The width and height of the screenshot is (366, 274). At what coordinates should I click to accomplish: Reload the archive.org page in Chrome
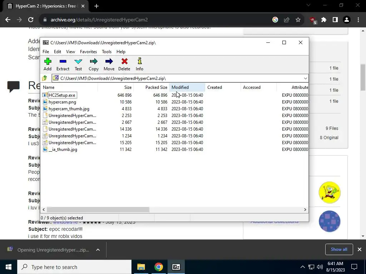pyautogui.click(x=31, y=20)
